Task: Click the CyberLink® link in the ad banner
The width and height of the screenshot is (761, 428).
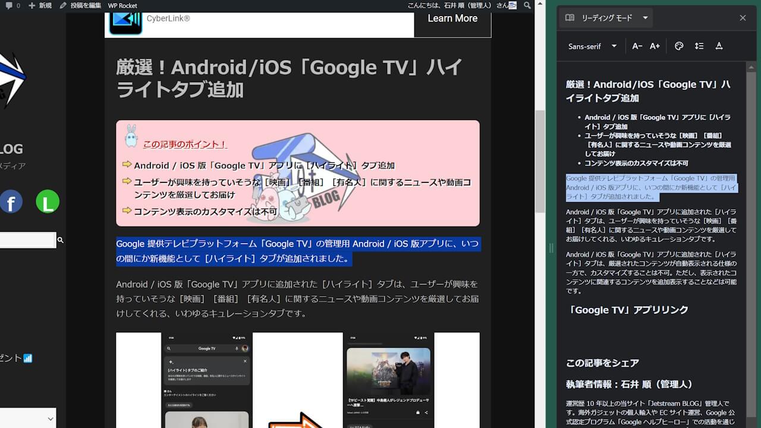Action: [x=168, y=18]
